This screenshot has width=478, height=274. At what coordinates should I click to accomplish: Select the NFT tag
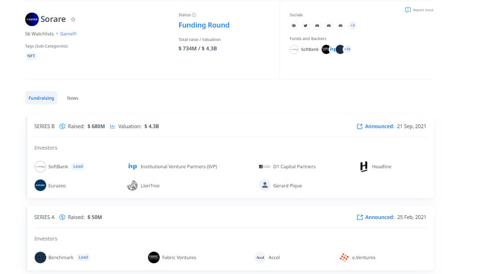[x=31, y=56]
